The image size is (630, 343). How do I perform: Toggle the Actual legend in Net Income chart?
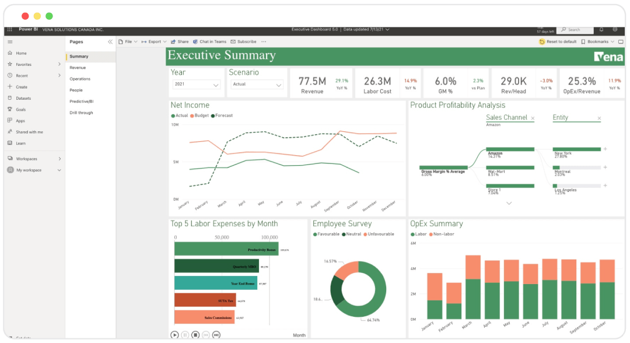click(x=179, y=116)
